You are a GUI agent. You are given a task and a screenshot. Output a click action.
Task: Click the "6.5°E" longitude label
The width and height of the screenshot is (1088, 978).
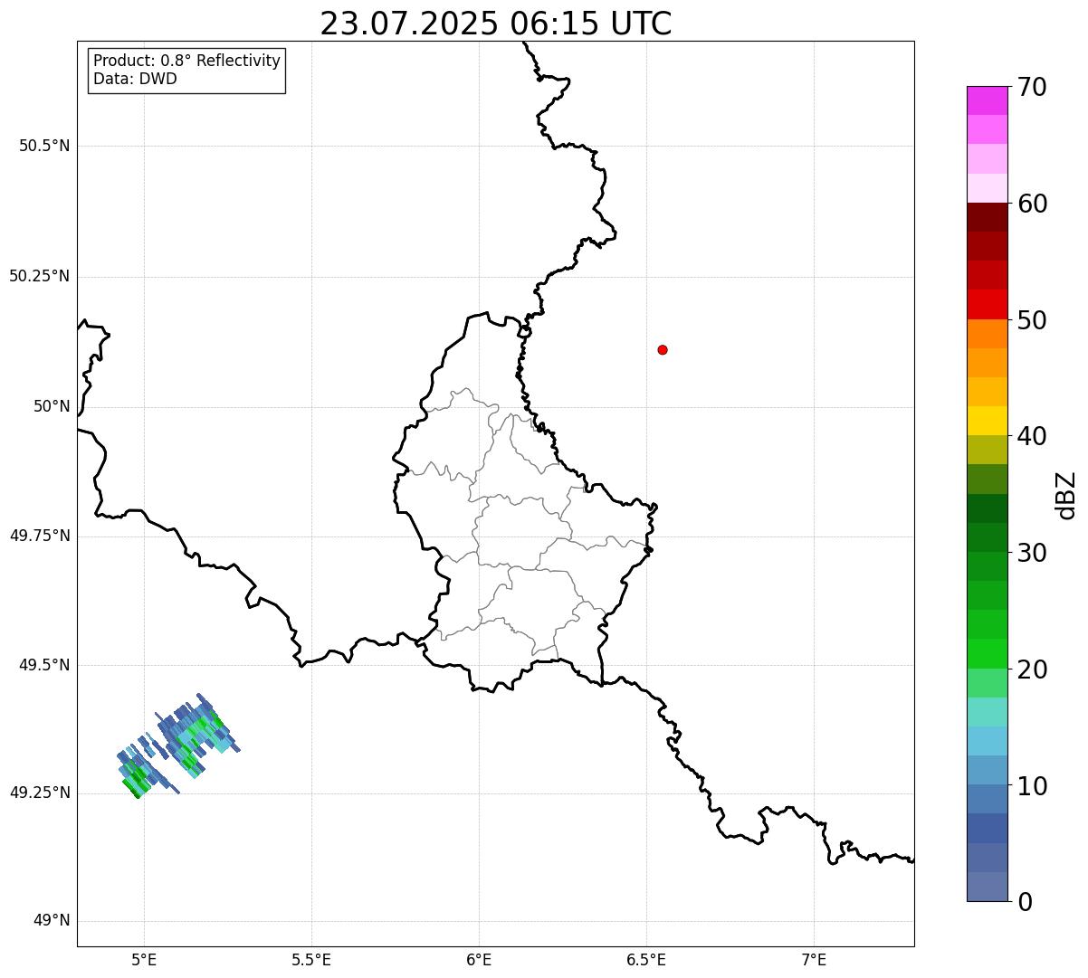[646, 960]
